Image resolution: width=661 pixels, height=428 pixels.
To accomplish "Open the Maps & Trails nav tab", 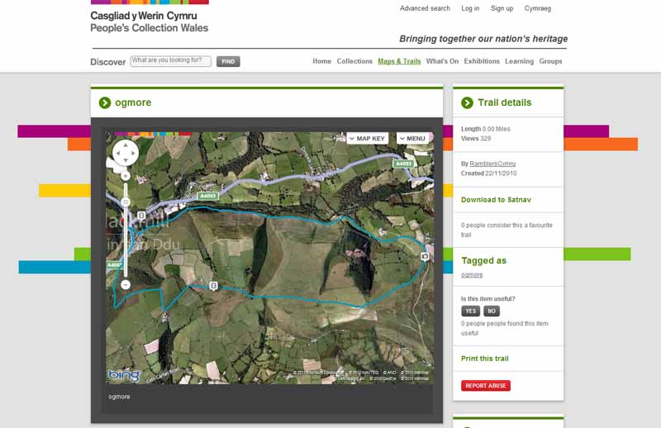I will [399, 61].
